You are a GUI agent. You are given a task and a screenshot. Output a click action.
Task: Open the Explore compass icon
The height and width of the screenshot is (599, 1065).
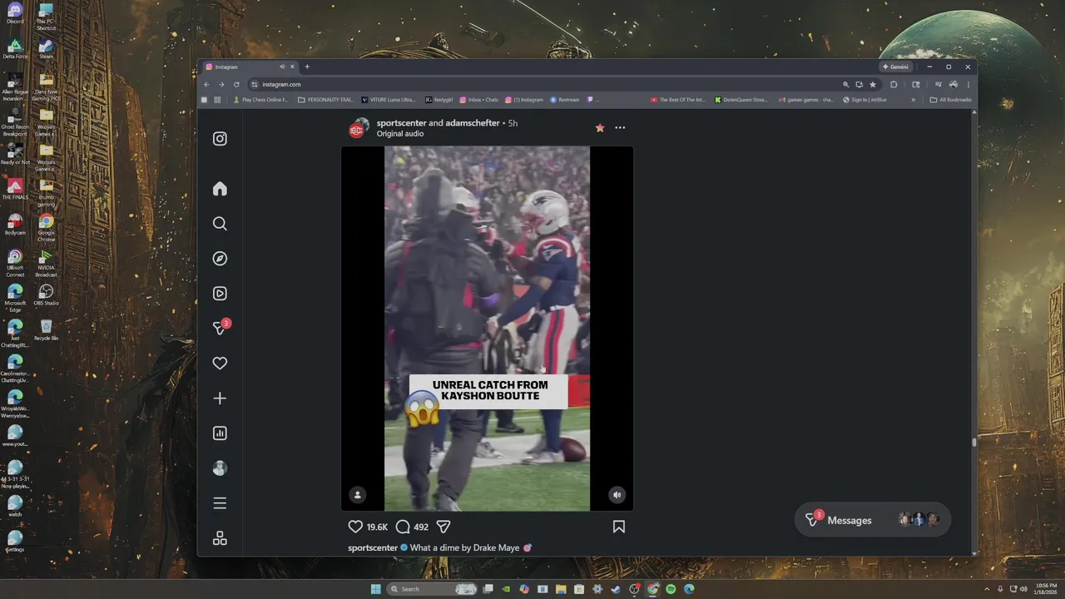pos(220,259)
